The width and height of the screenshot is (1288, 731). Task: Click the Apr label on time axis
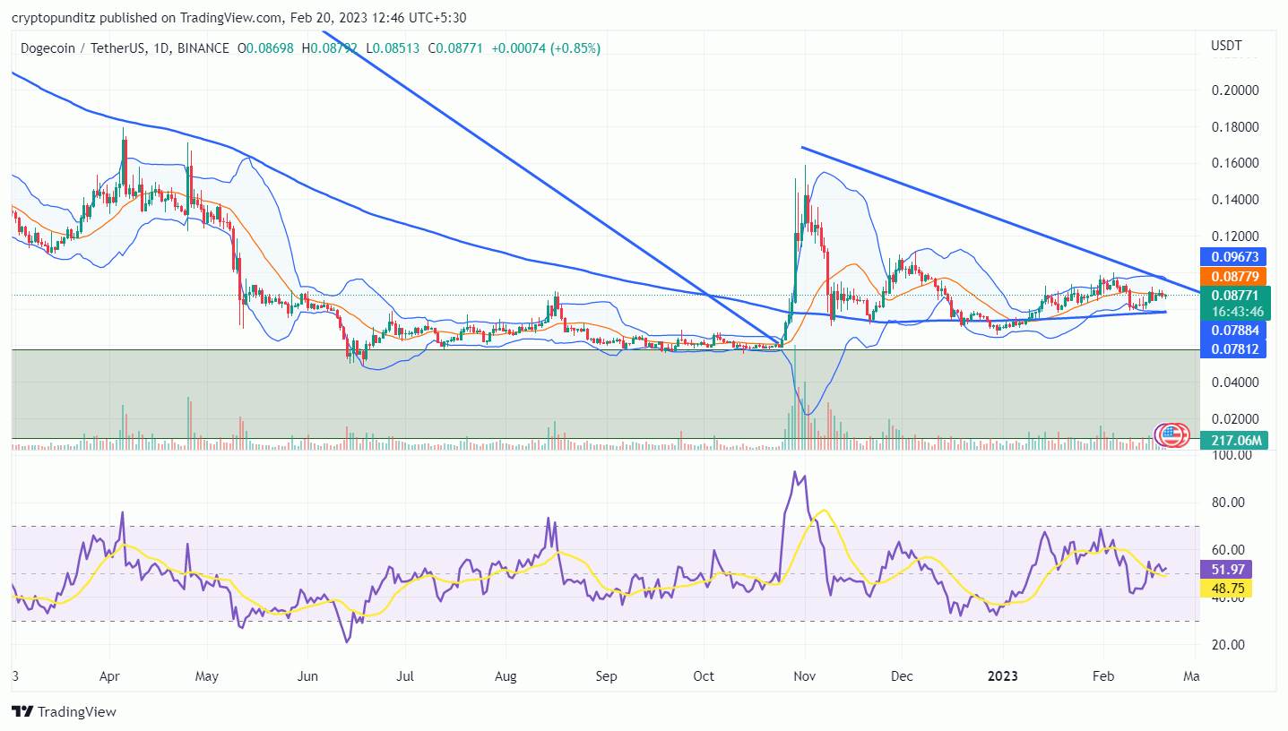coord(109,675)
